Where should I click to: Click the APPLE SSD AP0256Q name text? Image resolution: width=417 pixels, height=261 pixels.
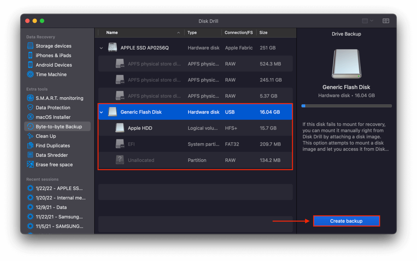coord(144,48)
